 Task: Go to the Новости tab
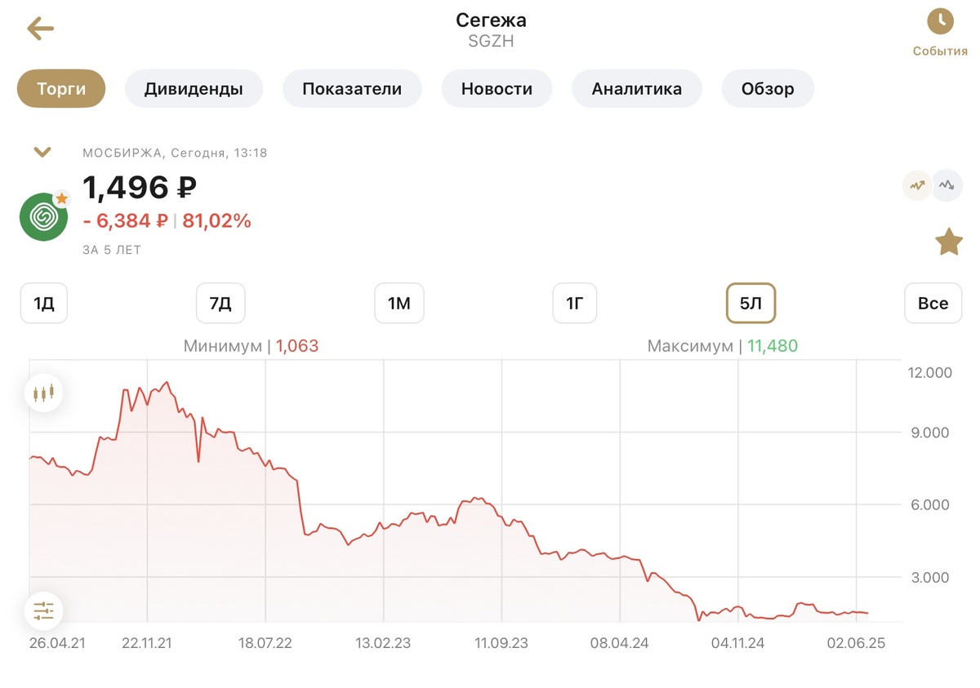497,89
